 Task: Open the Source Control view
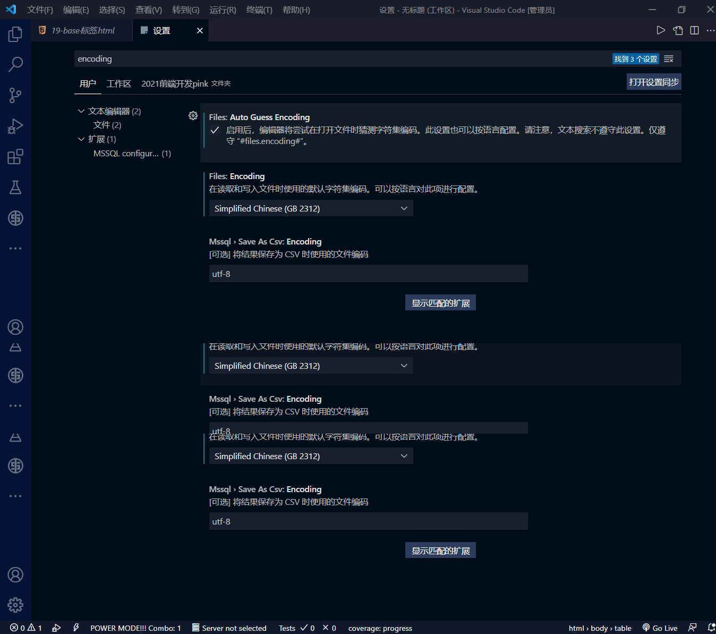[x=15, y=95]
